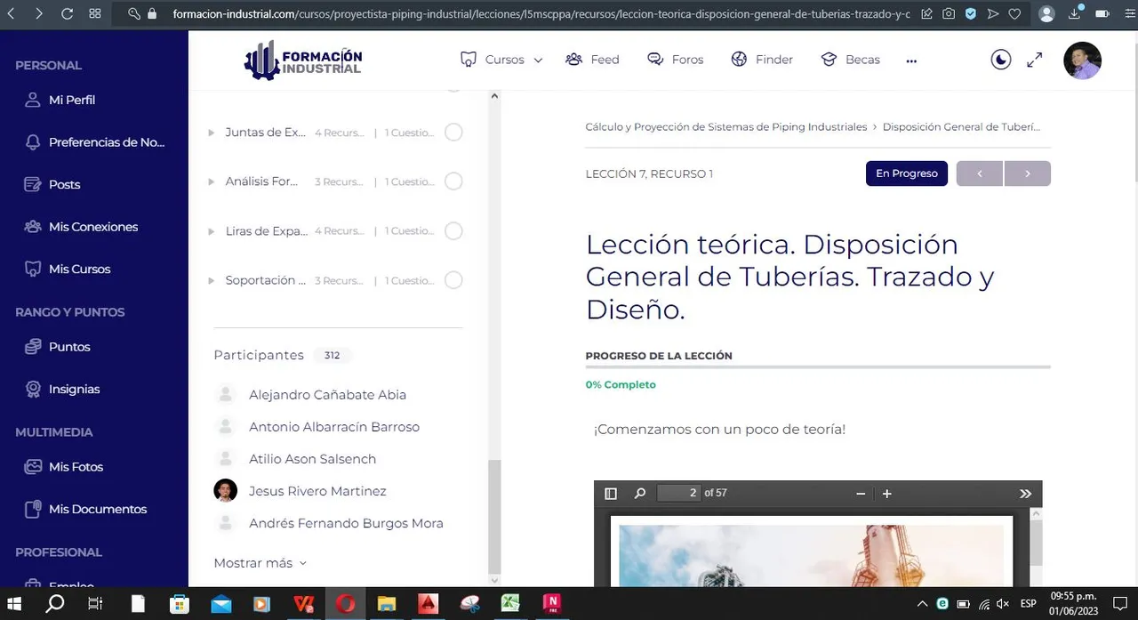Open Foros menu item
1138x620 pixels.
click(675, 60)
